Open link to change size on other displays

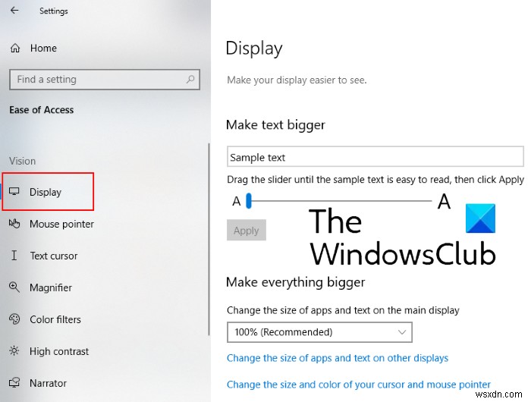click(x=338, y=358)
